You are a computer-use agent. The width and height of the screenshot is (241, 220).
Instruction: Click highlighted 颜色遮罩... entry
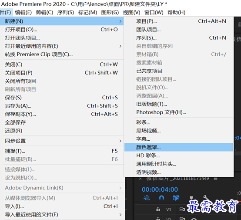coord(179,147)
